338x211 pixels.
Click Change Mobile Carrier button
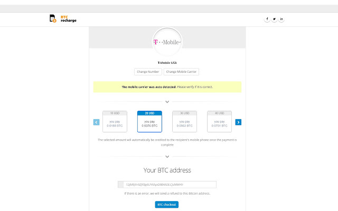pyautogui.click(x=181, y=72)
